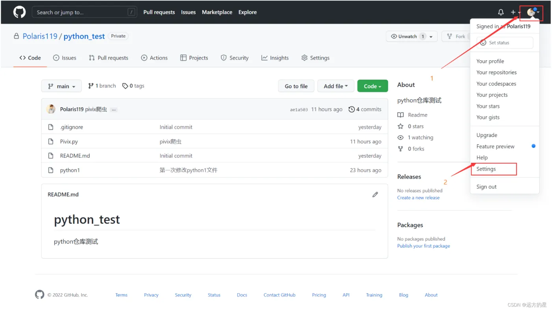Screen dimensions: 552x311
Task: Click the pencil icon to edit README
Action: click(x=375, y=194)
